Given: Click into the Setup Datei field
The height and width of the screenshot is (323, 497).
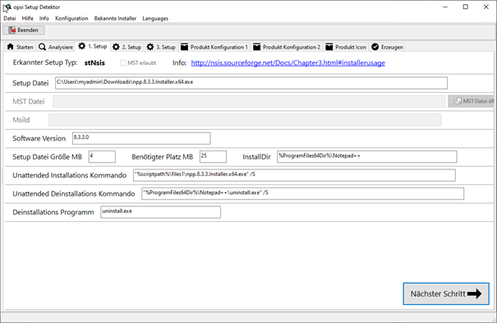Looking at the screenshot, I should coord(251,83).
